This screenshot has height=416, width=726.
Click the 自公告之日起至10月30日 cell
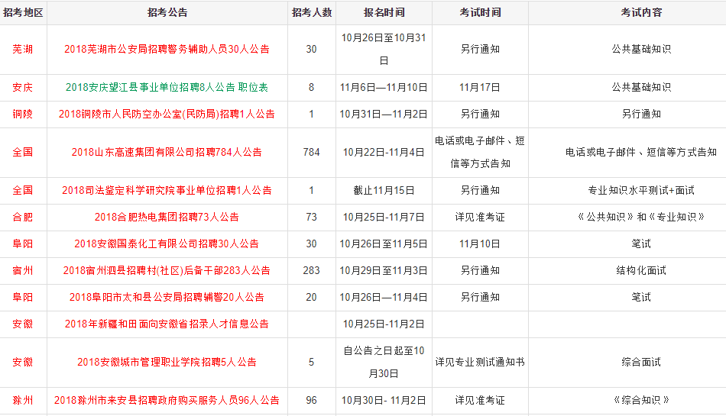384,363
